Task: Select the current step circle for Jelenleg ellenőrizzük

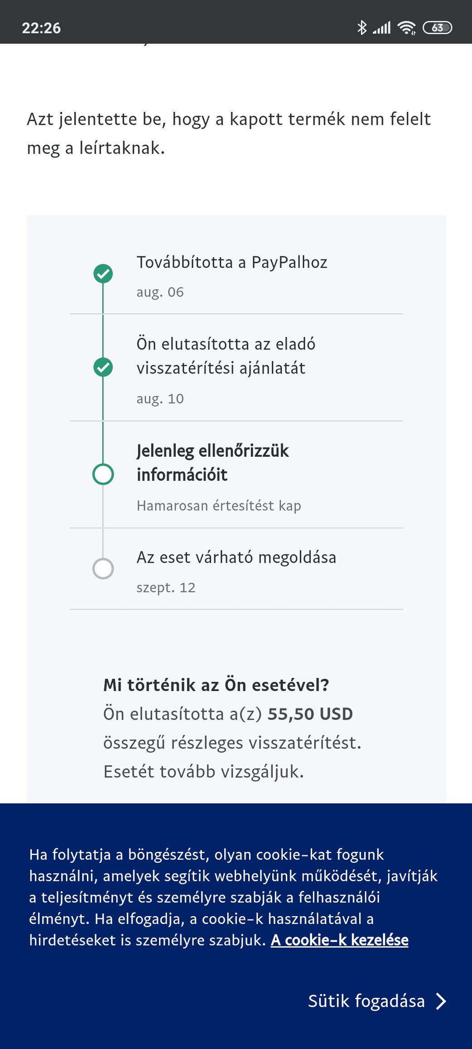Action: (103, 474)
